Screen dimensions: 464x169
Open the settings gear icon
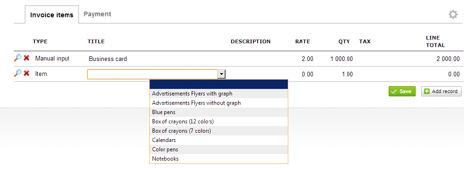click(x=453, y=14)
